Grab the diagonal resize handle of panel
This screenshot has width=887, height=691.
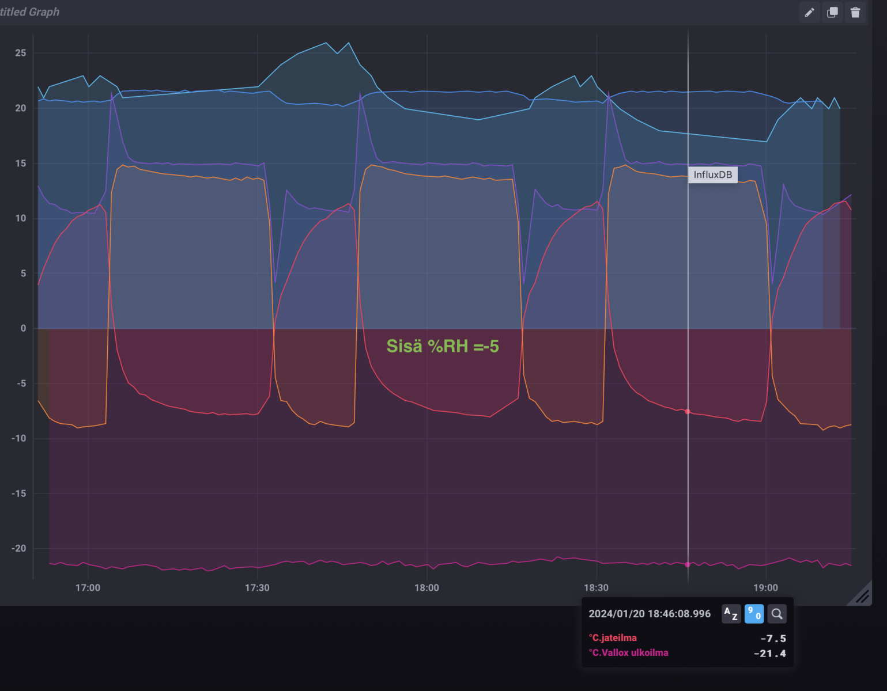[862, 595]
